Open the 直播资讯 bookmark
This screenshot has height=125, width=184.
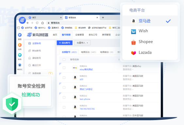click(x=54, y=28)
